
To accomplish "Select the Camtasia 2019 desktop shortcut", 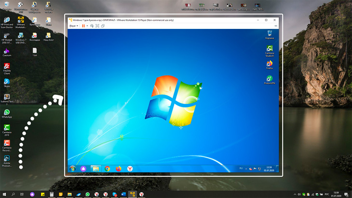I will coord(7,130).
